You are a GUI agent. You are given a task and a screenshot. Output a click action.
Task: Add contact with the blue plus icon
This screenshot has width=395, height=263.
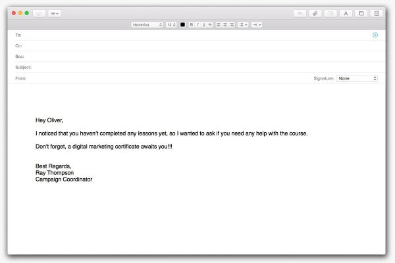click(375, 35)
